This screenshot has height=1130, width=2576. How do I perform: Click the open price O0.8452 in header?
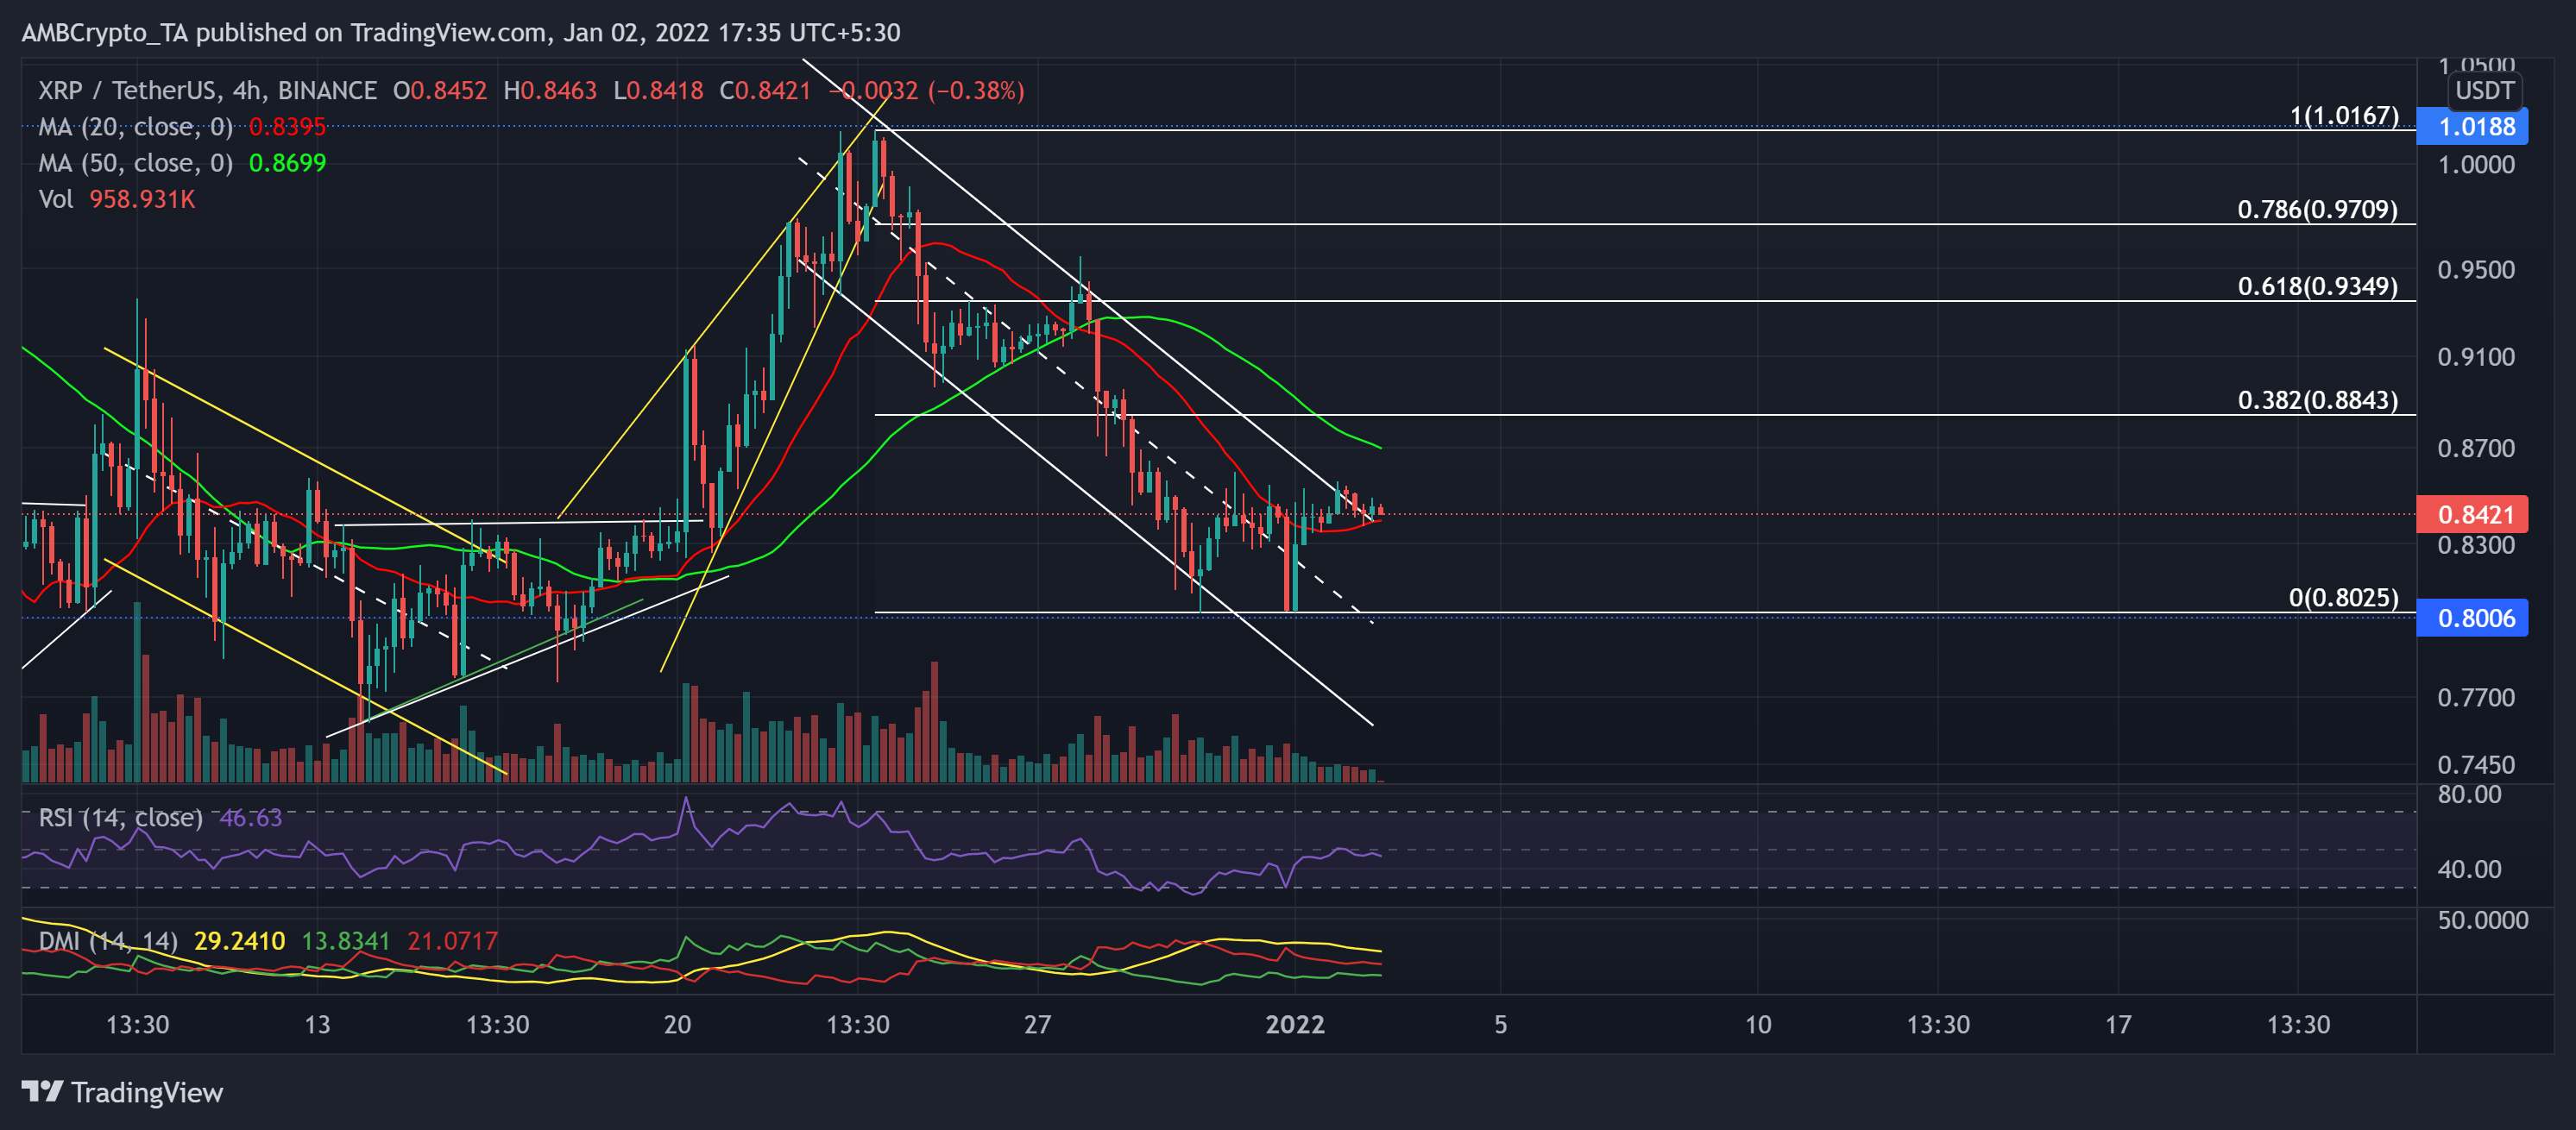point(440,91)
